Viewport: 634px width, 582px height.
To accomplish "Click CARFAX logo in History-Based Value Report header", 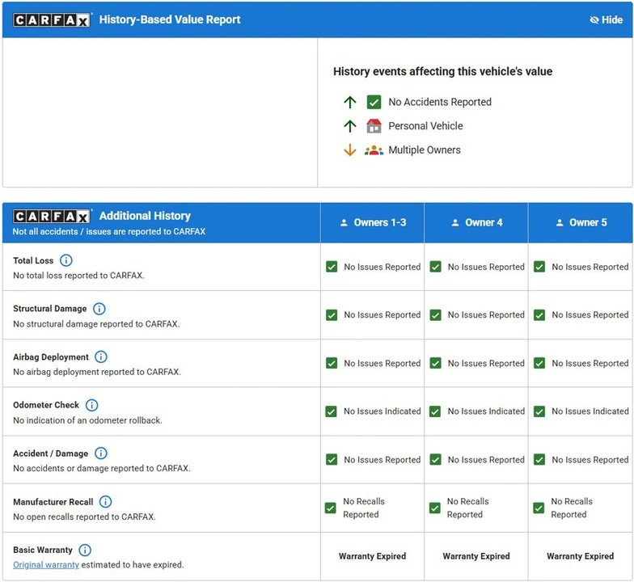I will coord(52,19).
